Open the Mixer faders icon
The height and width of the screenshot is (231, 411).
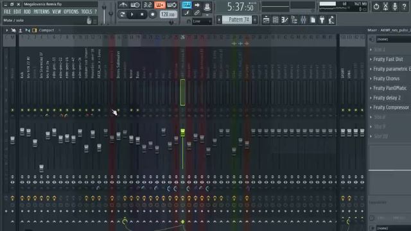pyautogui.click(x=303, y=20)
